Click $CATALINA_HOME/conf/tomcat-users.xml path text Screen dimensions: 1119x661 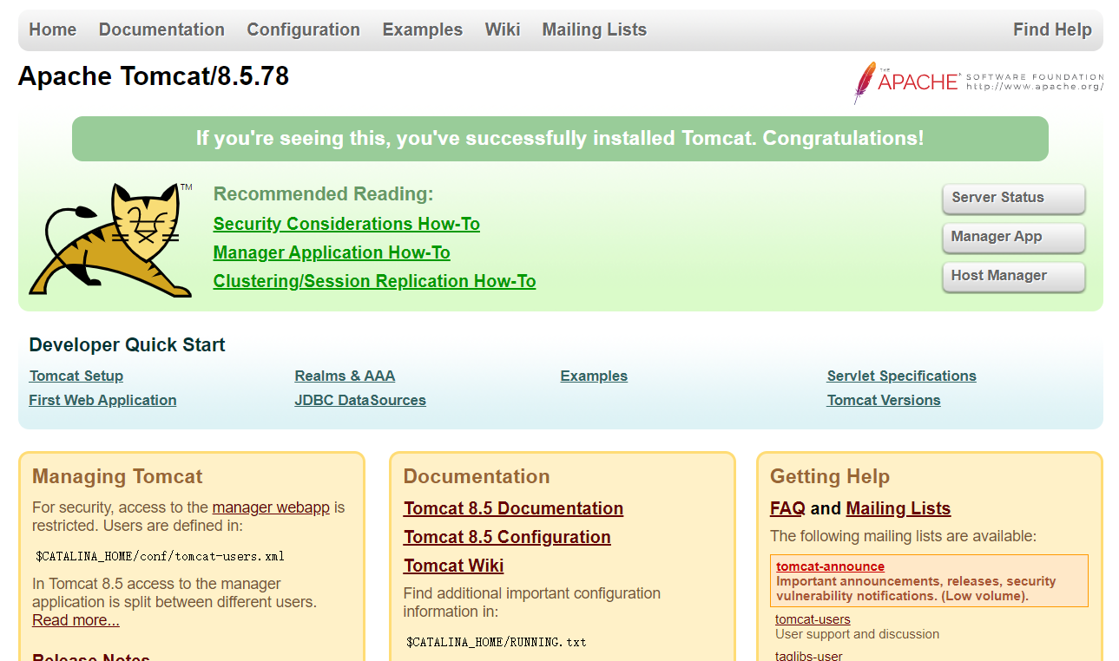point(160,556)
